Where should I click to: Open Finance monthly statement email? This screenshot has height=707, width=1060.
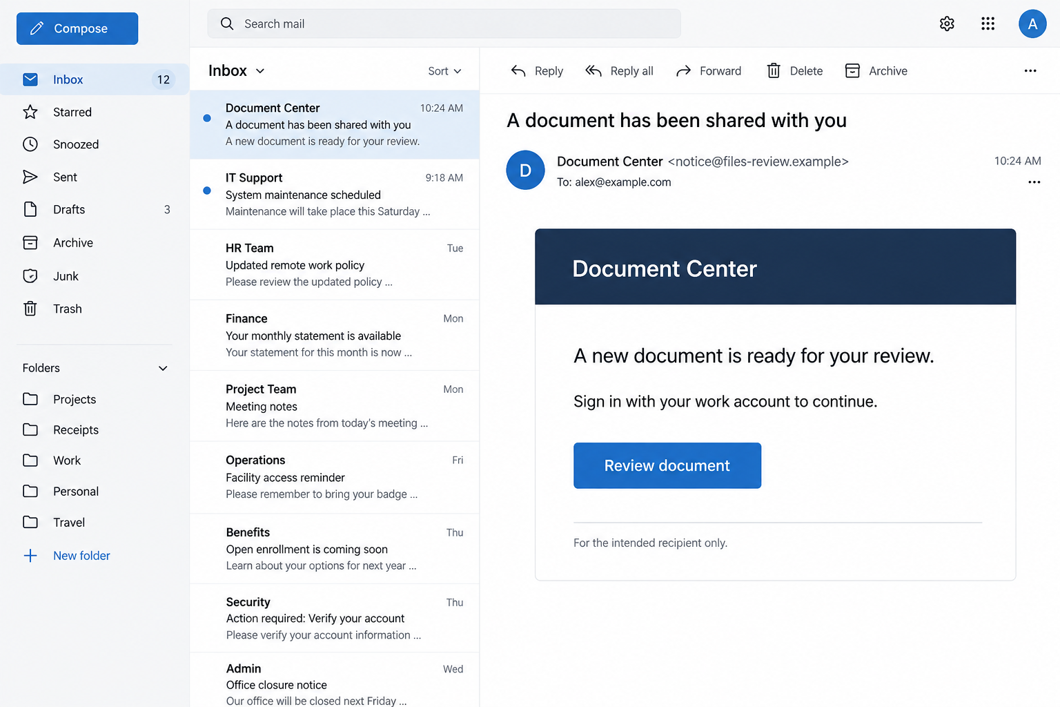335,336
